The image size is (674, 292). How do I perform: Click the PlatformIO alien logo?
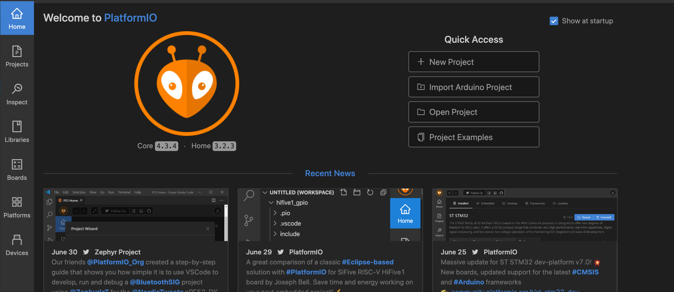point(187,83)
